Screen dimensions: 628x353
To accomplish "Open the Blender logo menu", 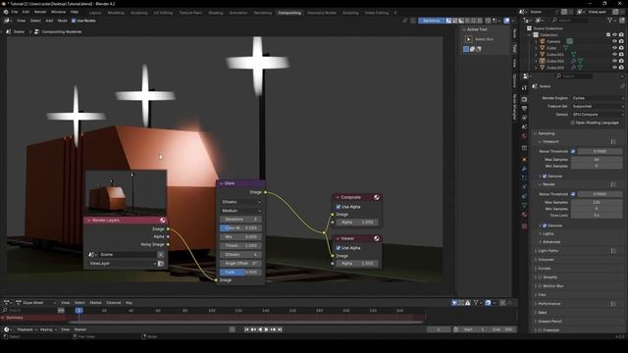I will (6, 12).
